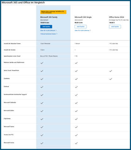Click Family checkmark in Microsoft Defender row

click(x=42, y=103)
